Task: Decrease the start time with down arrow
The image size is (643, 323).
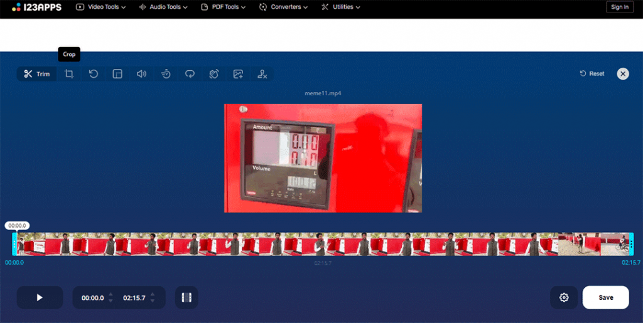Action: (111, 301)
